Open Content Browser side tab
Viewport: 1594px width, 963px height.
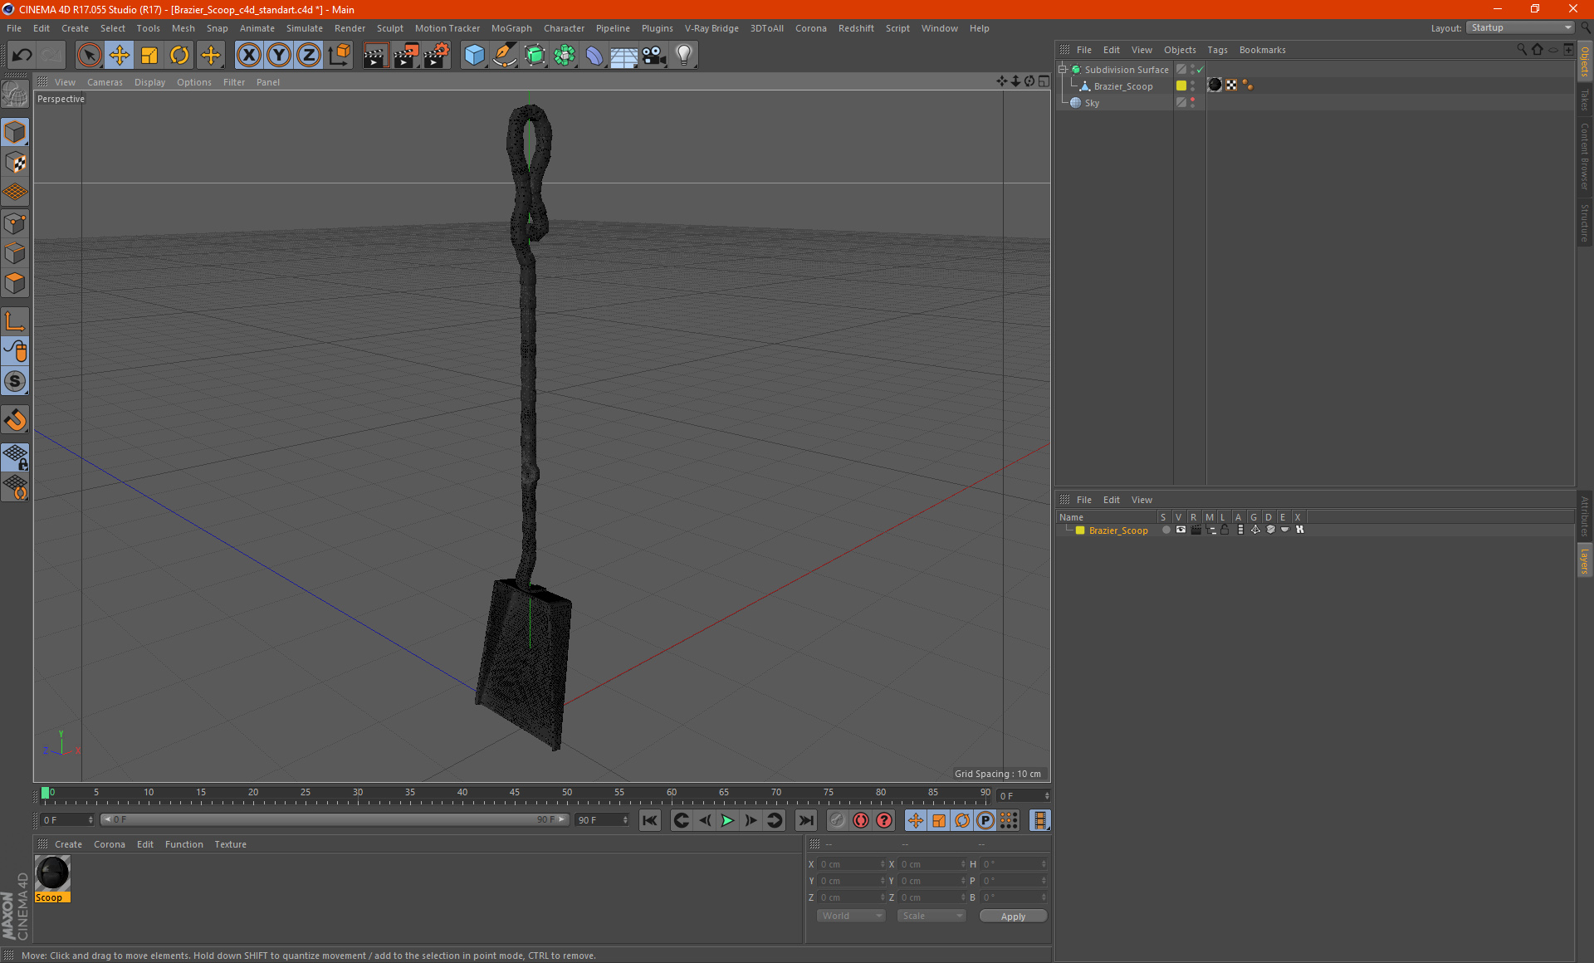click(x=1585, y=156)
